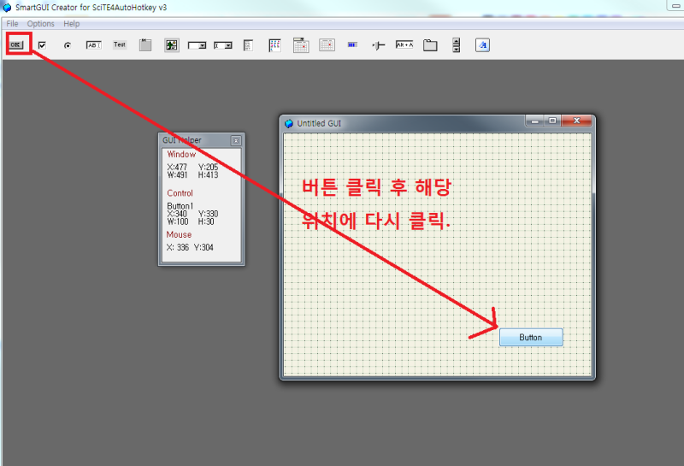Select the ListBox control tool
The width and height of the screenshot is (684, 466).
pos(248,45)
